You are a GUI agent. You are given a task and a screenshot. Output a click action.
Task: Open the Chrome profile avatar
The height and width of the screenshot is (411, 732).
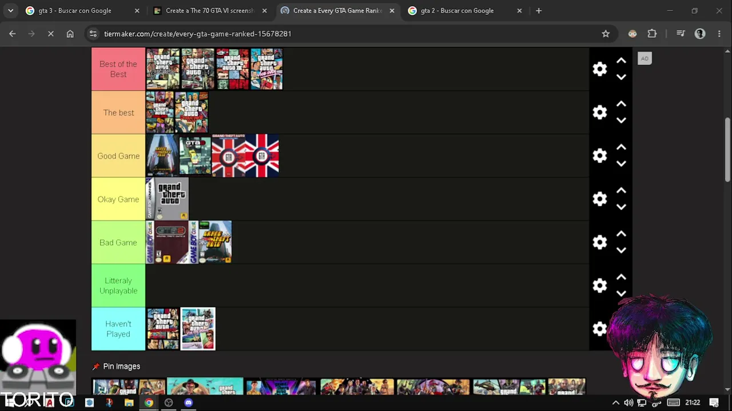pyautogui.click(x=700, y=34)
